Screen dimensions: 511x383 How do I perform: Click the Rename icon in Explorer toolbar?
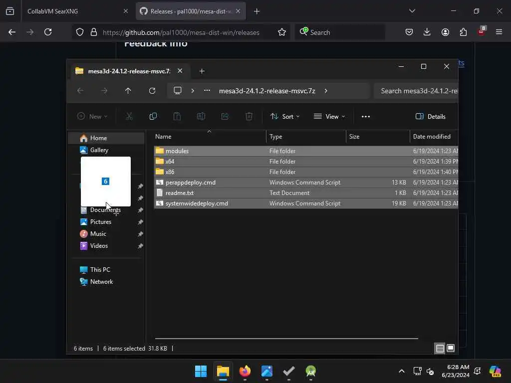click(x=201, y=116)
